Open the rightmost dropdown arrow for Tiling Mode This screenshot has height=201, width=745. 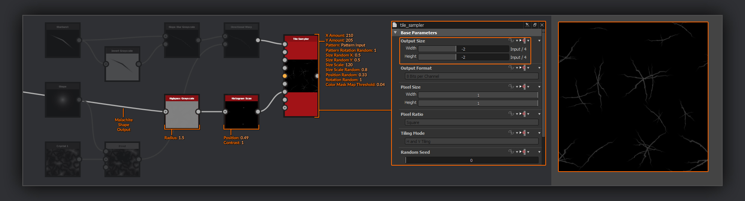(x=539, y=133)
